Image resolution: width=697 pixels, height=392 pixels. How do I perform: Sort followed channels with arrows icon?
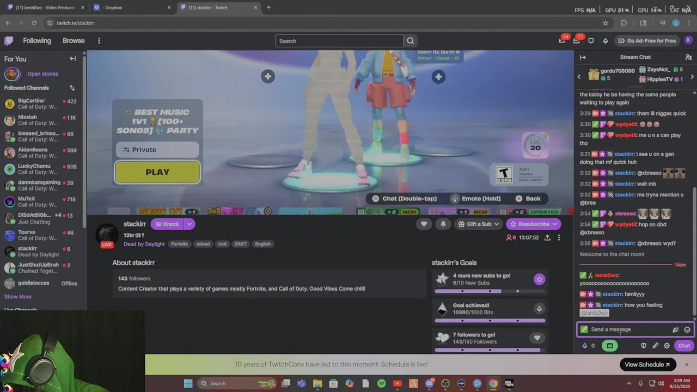click(x=72, y=88)
